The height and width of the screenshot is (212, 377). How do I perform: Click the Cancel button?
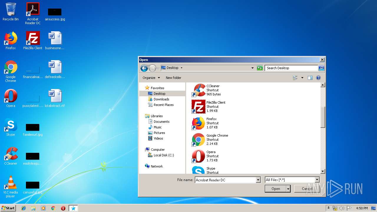pyautogui.click(x=307, y=189)
